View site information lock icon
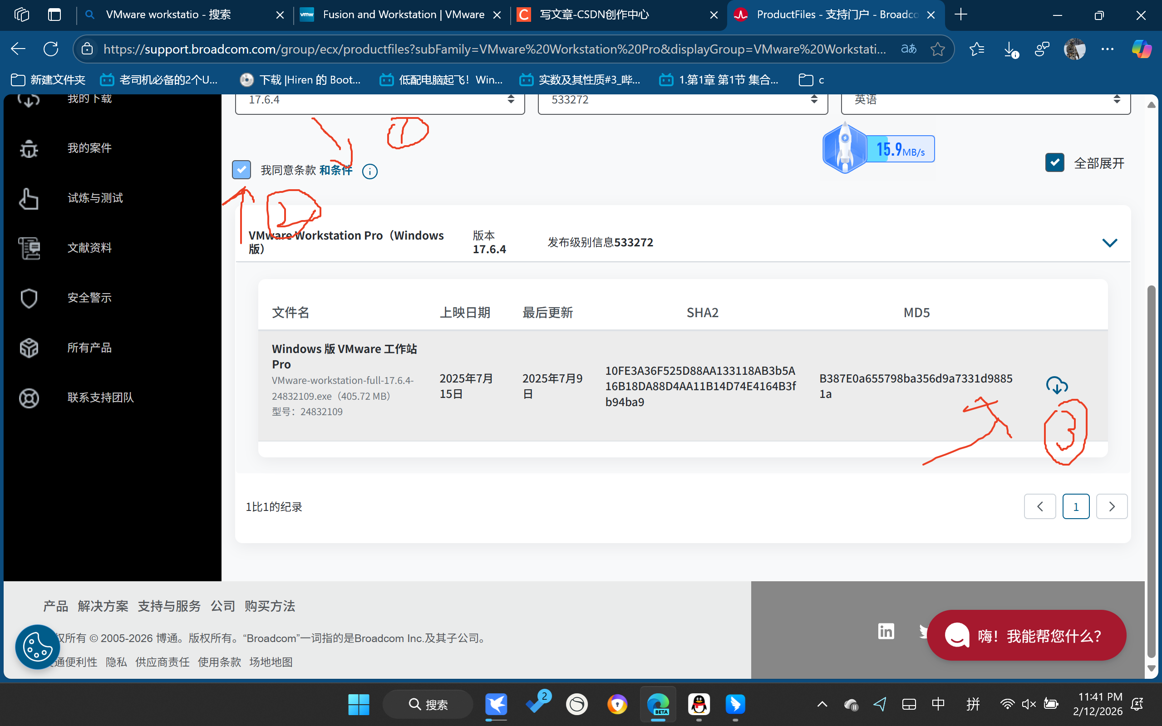This screenshot has width=1162, height=726. pyautogui.click(x=87, y=49)
